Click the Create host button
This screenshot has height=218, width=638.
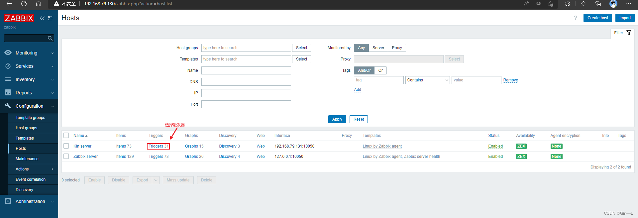(x=597, y=18)
